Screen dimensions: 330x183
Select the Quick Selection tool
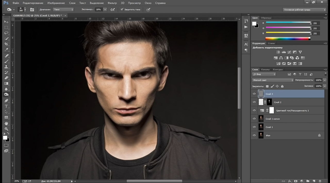click(6, 39)
